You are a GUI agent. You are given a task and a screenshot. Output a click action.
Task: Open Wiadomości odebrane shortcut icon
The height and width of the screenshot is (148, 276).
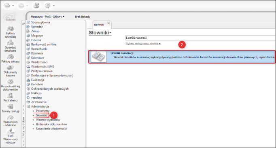point(10,117)
